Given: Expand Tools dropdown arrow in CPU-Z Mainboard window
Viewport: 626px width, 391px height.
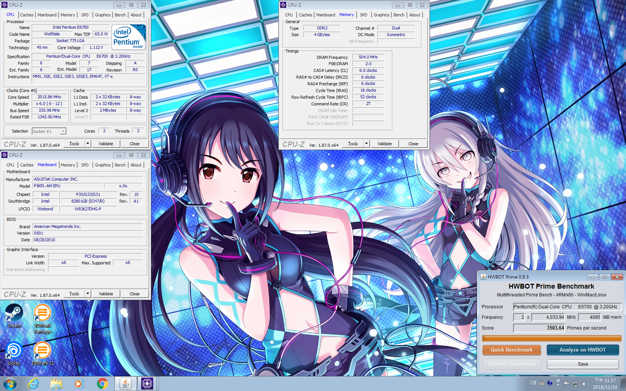Looking at the screenshot, I should click(x=88, y=294).
